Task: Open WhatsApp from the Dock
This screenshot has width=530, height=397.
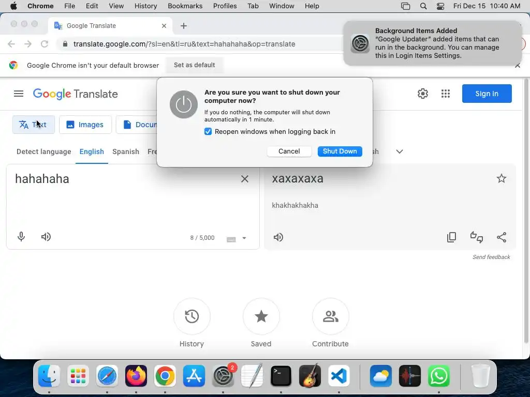Action: click(x=439, y=376)
